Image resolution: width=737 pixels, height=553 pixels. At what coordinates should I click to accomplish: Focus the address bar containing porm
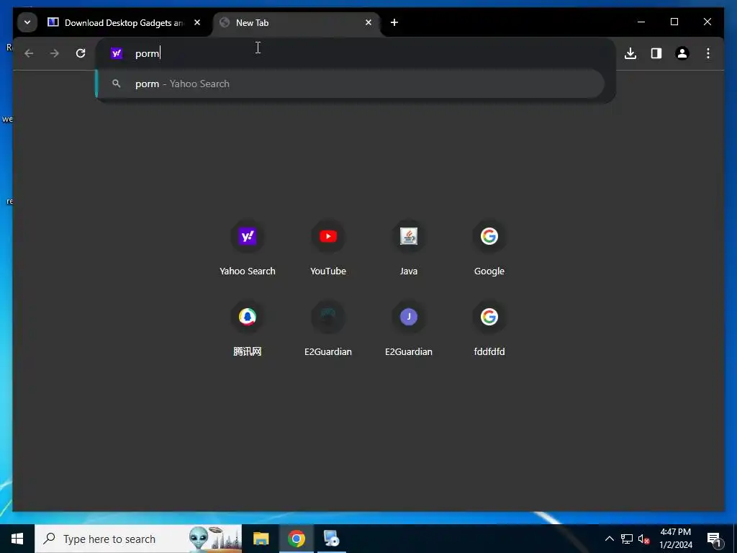(x=356, y=53)
